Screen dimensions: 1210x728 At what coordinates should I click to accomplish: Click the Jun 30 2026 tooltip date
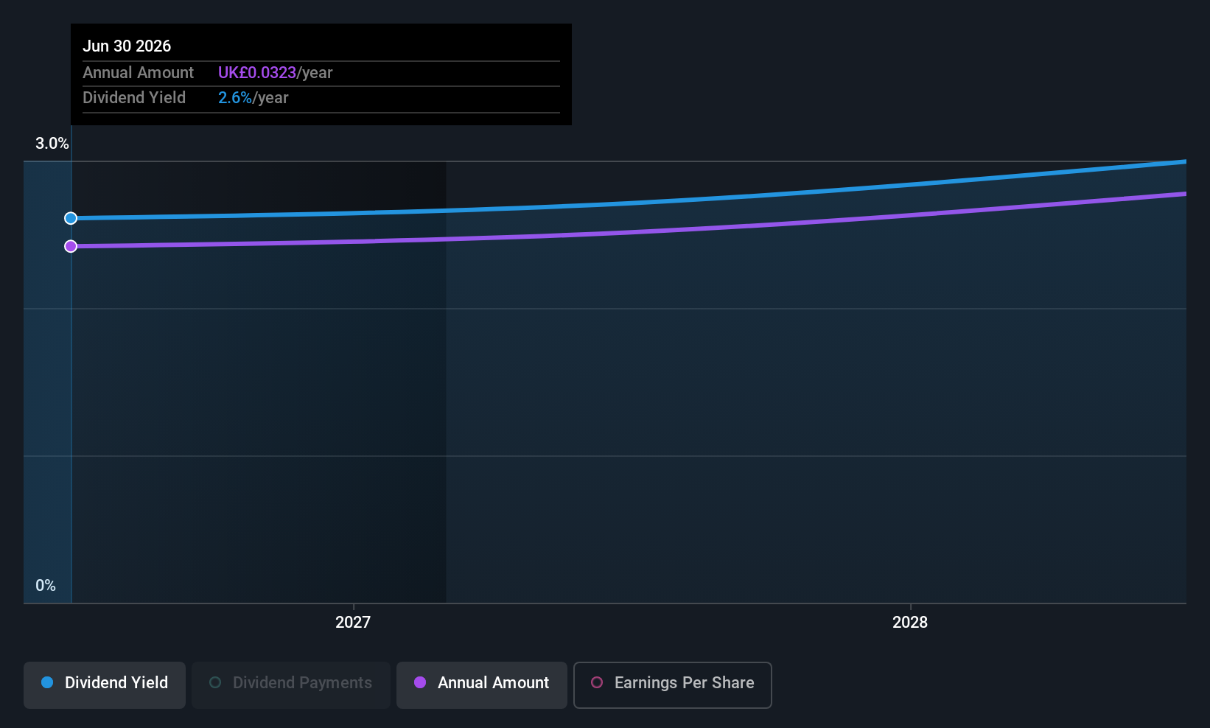click(x=127, y=46)
